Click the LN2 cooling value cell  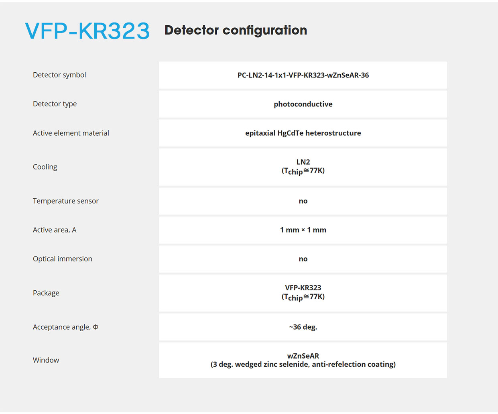point(303,167)
